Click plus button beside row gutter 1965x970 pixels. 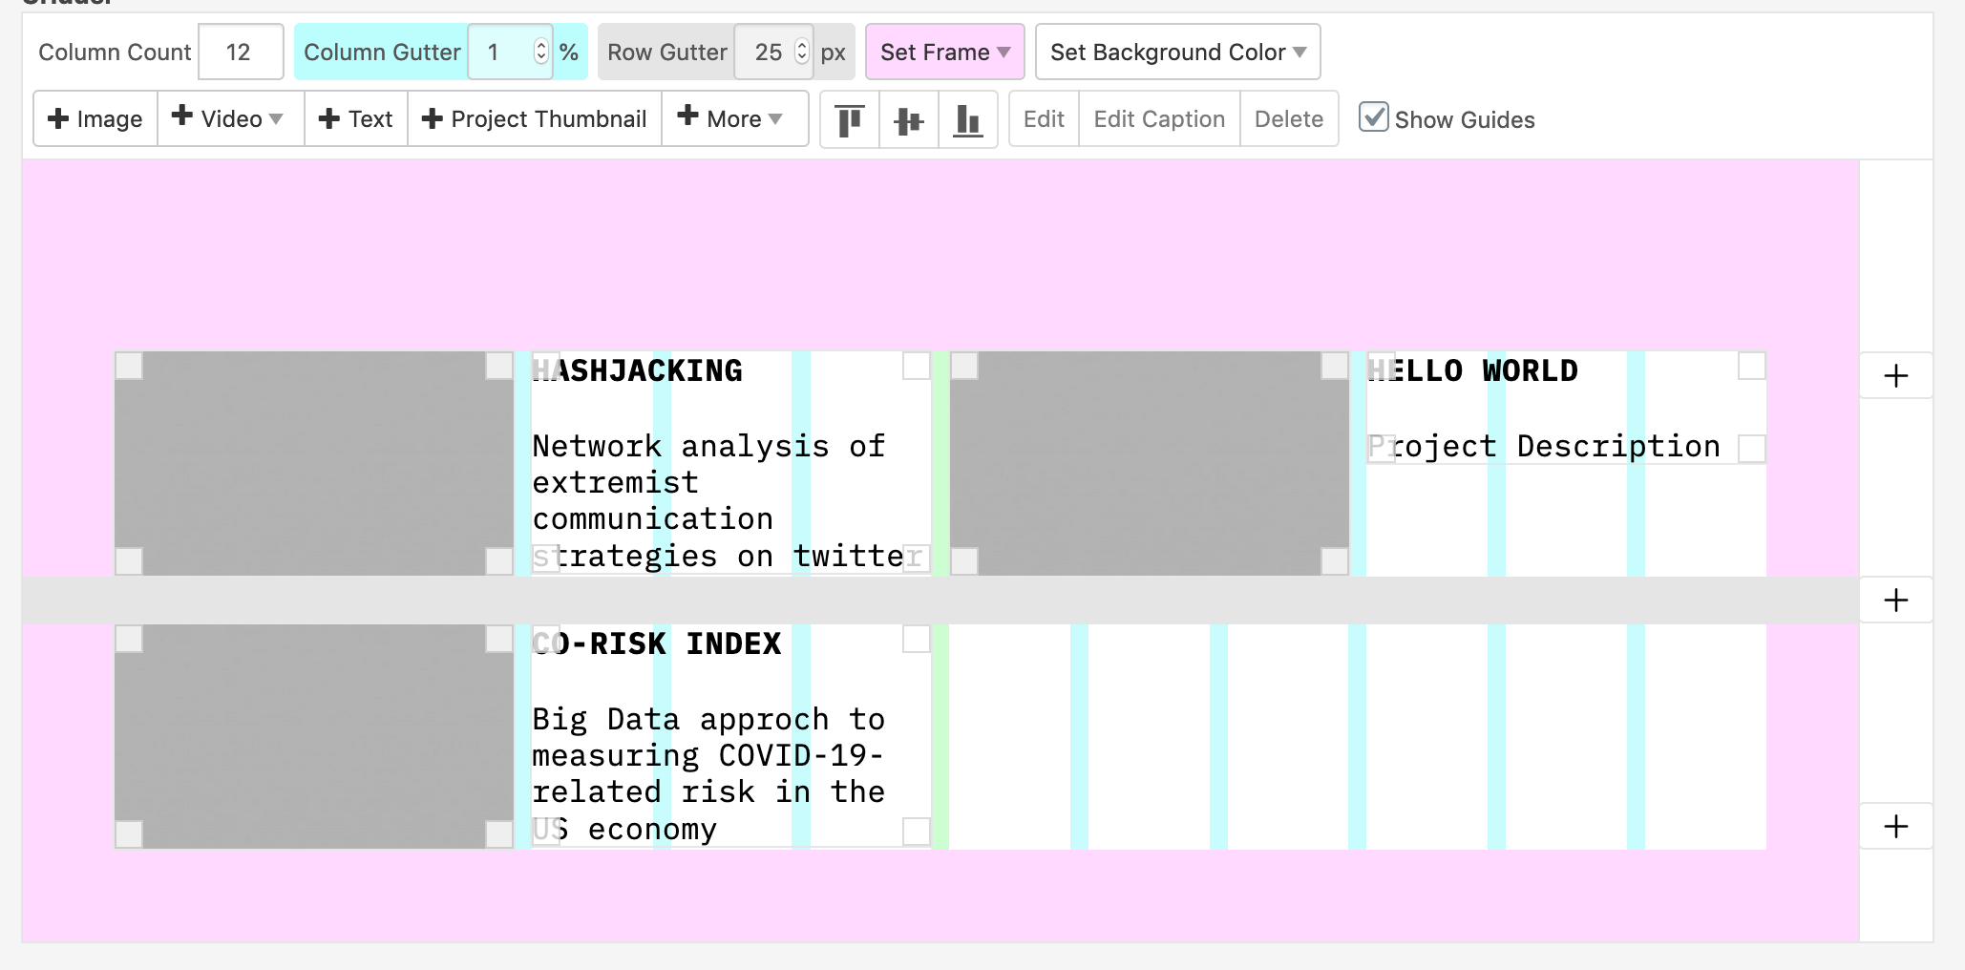coord(1895,601)
